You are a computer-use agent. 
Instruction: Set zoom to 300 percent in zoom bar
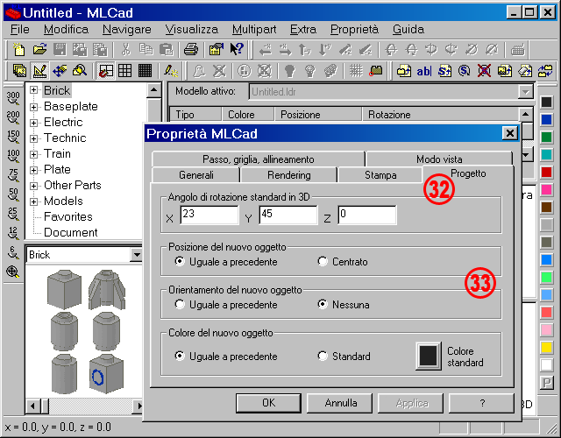pyautogui.click(x=13, y=98)
